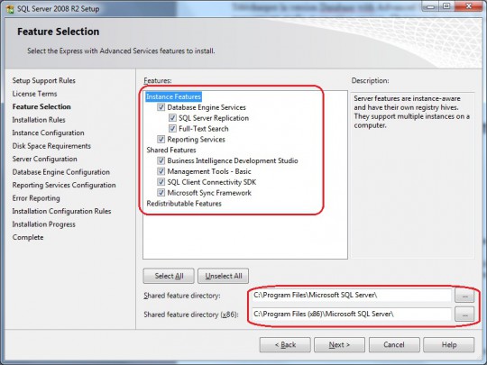
Task: Go back with the Back button
Action: [285, 345]
